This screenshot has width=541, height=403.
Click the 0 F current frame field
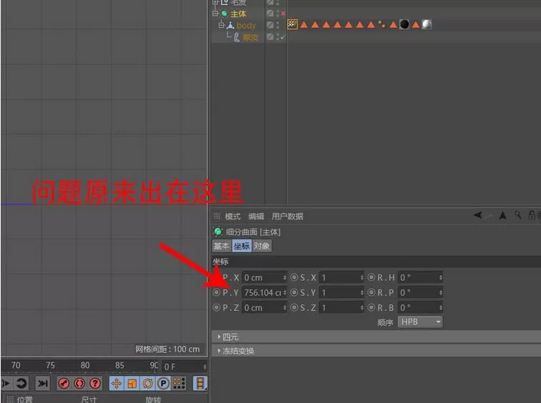[184, 367]
